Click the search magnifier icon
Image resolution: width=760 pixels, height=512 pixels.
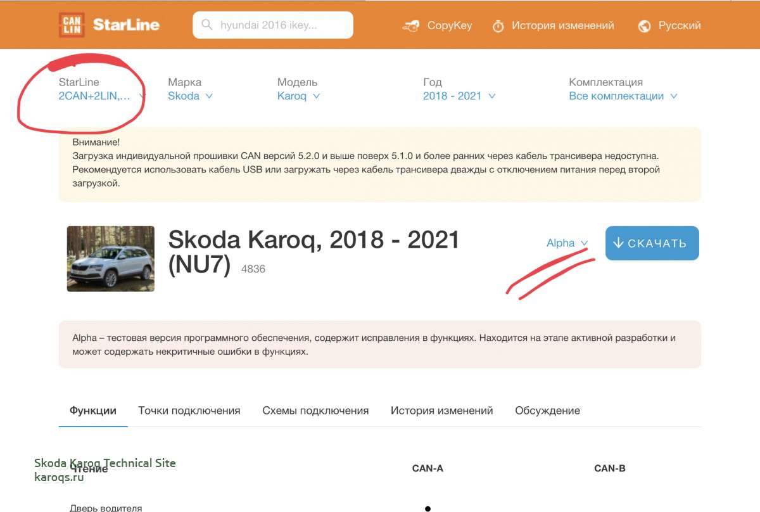pyautogui.click(x=207, y=25)
